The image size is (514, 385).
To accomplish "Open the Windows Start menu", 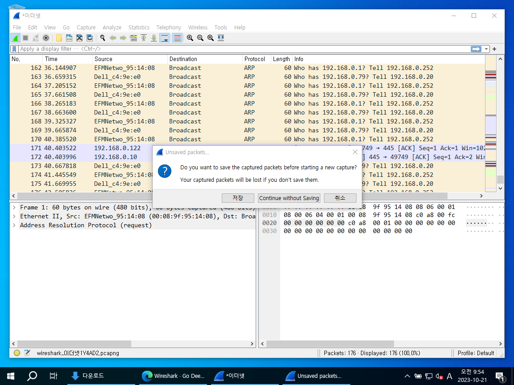I will 11,376.
